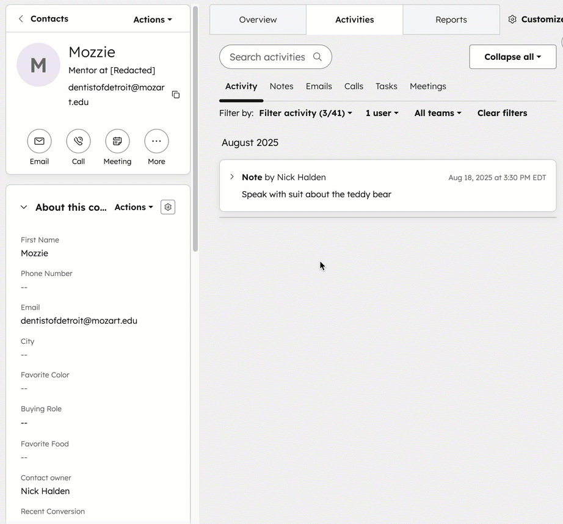Click the Contacts back link
Screen dimensions: 563x524
click(x=49, y=19)
